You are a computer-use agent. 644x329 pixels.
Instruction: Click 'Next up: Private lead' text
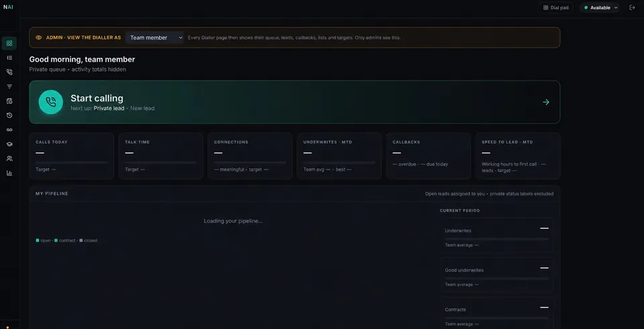(97, 109)
